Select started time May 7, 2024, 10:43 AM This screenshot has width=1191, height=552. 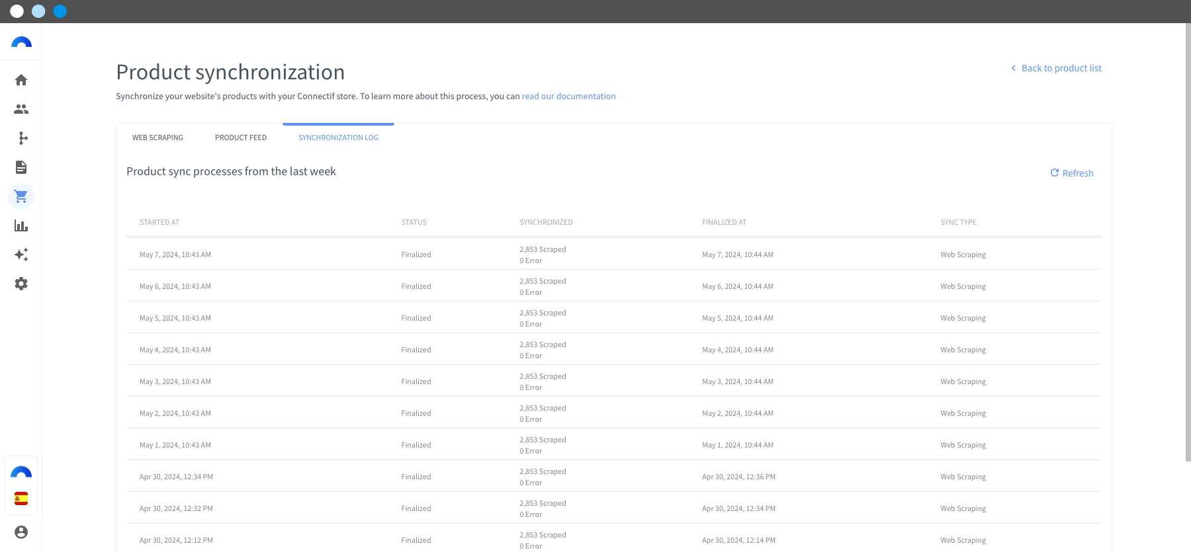tap(175, 255)
